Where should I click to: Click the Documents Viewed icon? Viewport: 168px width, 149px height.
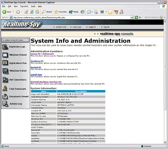tap(5, 97)
